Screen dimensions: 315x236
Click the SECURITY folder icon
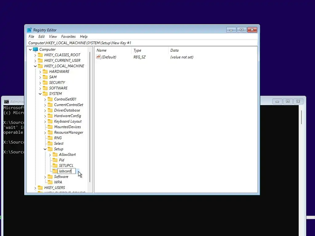tap(45, 82)
